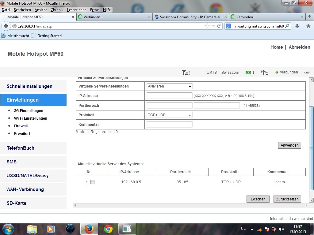This screenshot has height=235, width=314.
Task: Click the Löschen button
Action: [x=258, y=199]
